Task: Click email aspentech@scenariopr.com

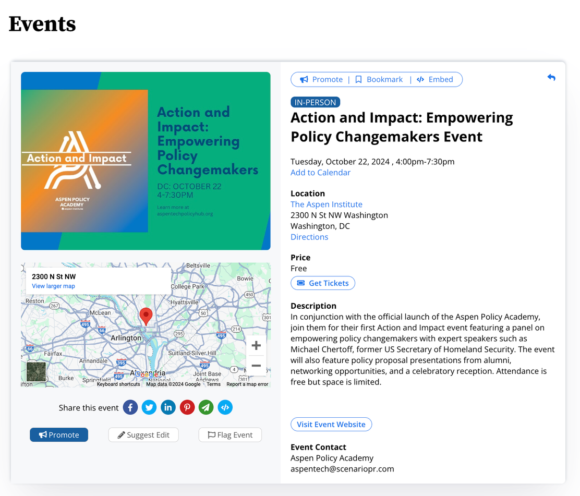Action: [342, 469]
